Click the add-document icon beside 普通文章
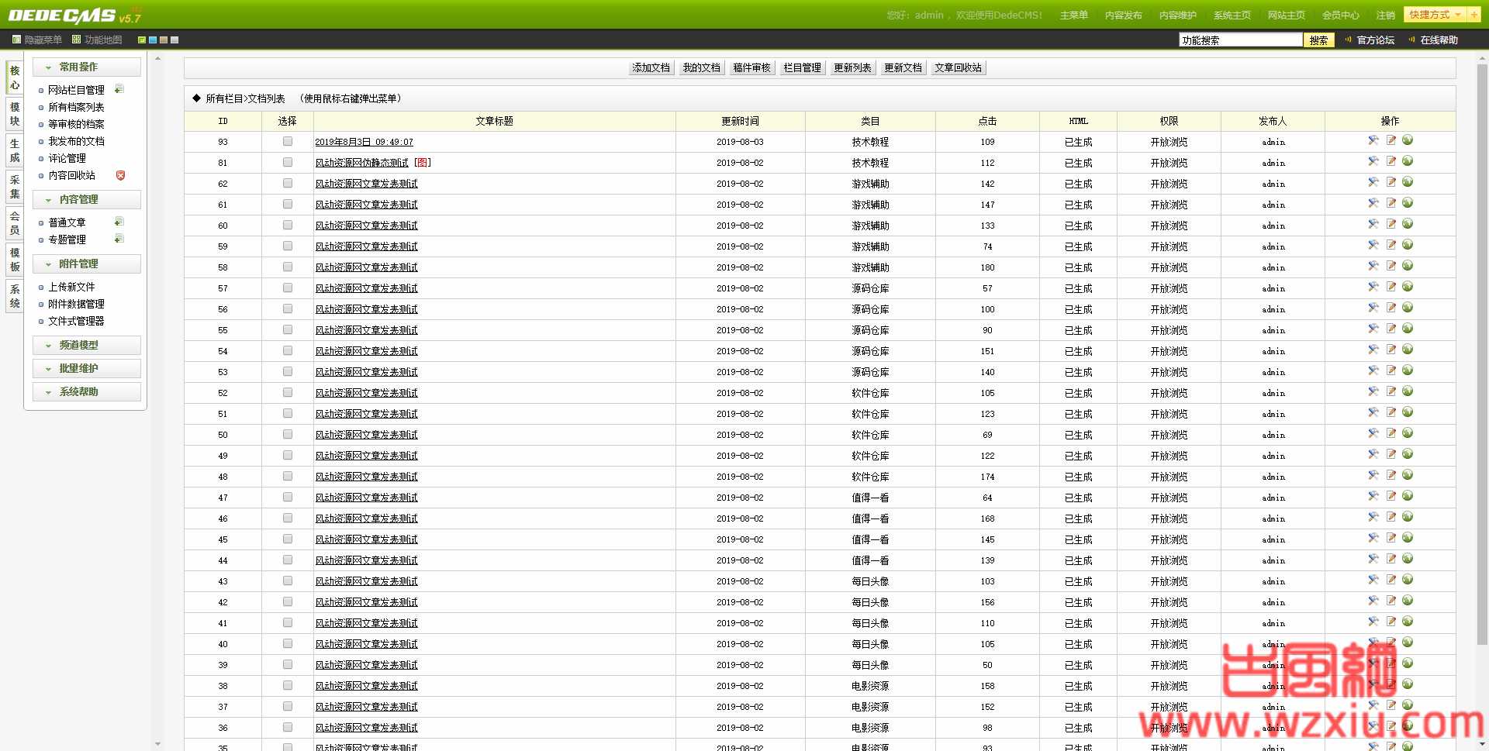Viewport: 1489px width, 751px height. pos(119,222)
